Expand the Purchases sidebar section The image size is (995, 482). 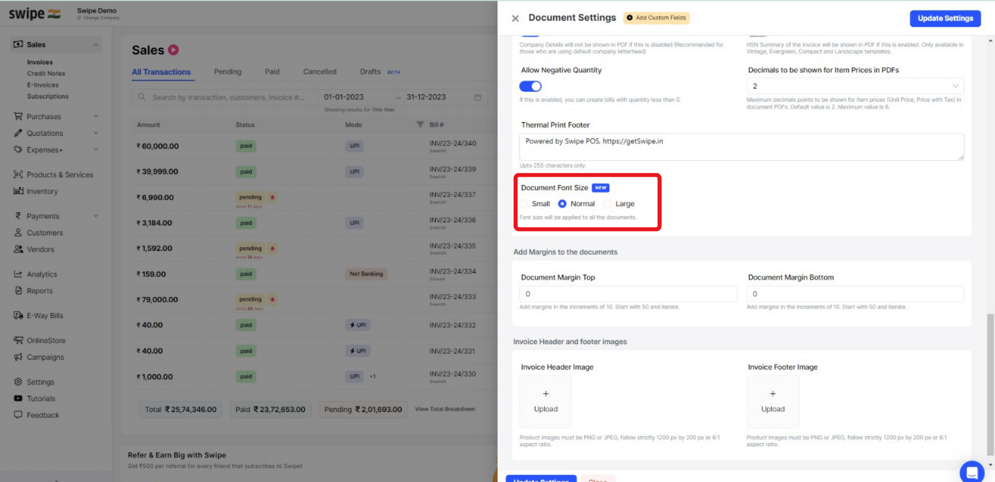coord(96,116)
